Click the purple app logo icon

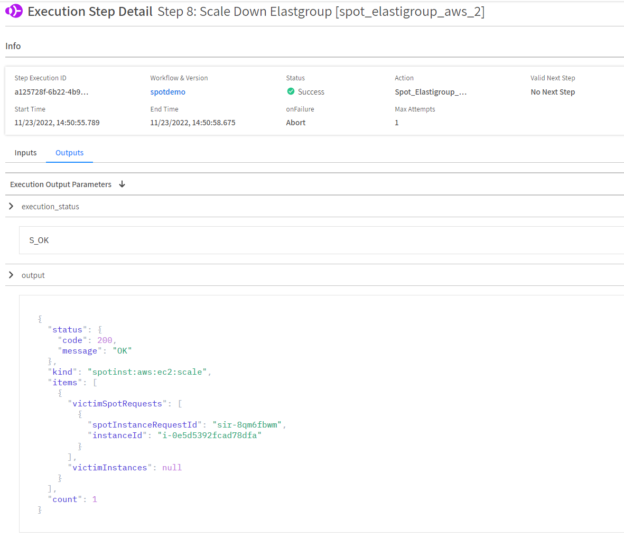tap(14, 11)
